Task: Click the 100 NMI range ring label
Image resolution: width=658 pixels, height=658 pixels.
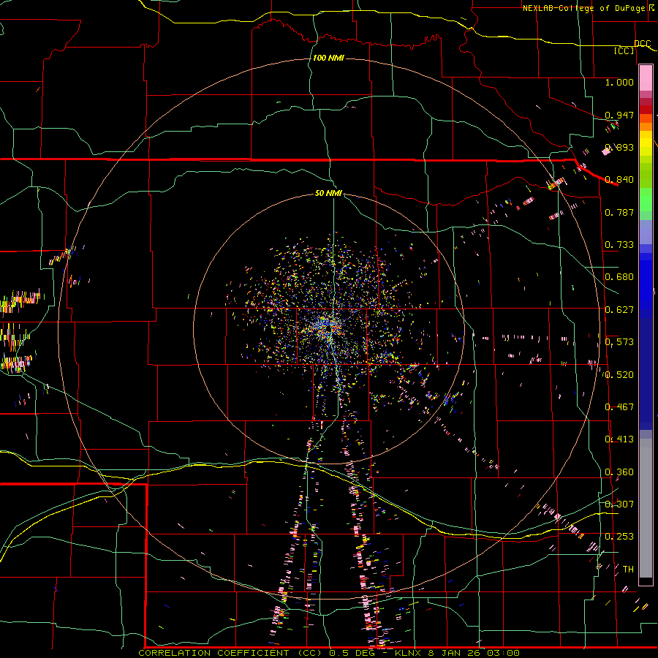Action: pos(328,58)
